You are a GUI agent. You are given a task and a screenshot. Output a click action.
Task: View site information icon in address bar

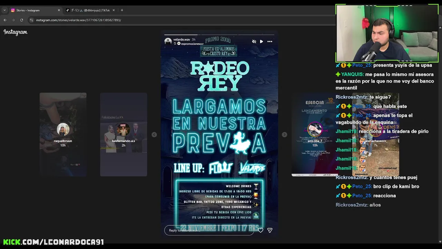coord(31,20)
